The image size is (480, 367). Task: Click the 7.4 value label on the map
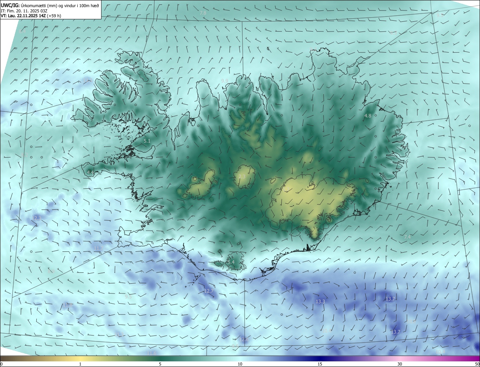(407, 237)
